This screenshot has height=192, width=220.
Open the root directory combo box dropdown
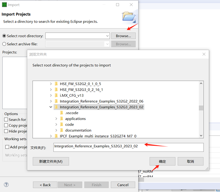pyautogui.click(x=107, y=36)
